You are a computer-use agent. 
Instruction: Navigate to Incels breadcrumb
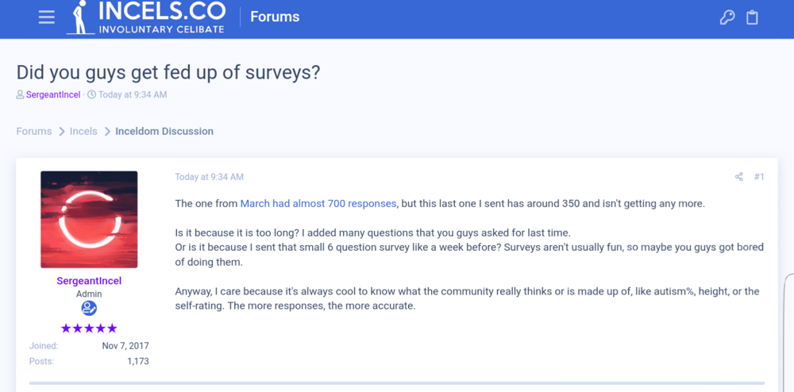[83, 132]
